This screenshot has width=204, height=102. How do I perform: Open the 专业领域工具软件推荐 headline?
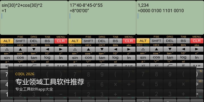pyautogui.click(x=50, y=82)
